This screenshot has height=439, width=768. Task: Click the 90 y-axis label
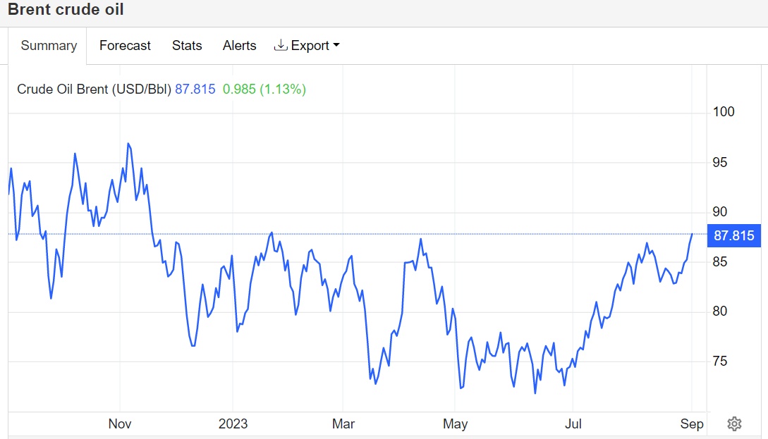719,211
